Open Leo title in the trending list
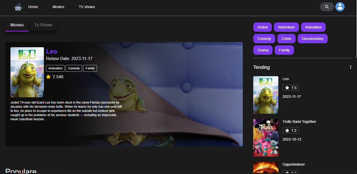The width and height of the screenshot is (357, 174). click(286, 79)
